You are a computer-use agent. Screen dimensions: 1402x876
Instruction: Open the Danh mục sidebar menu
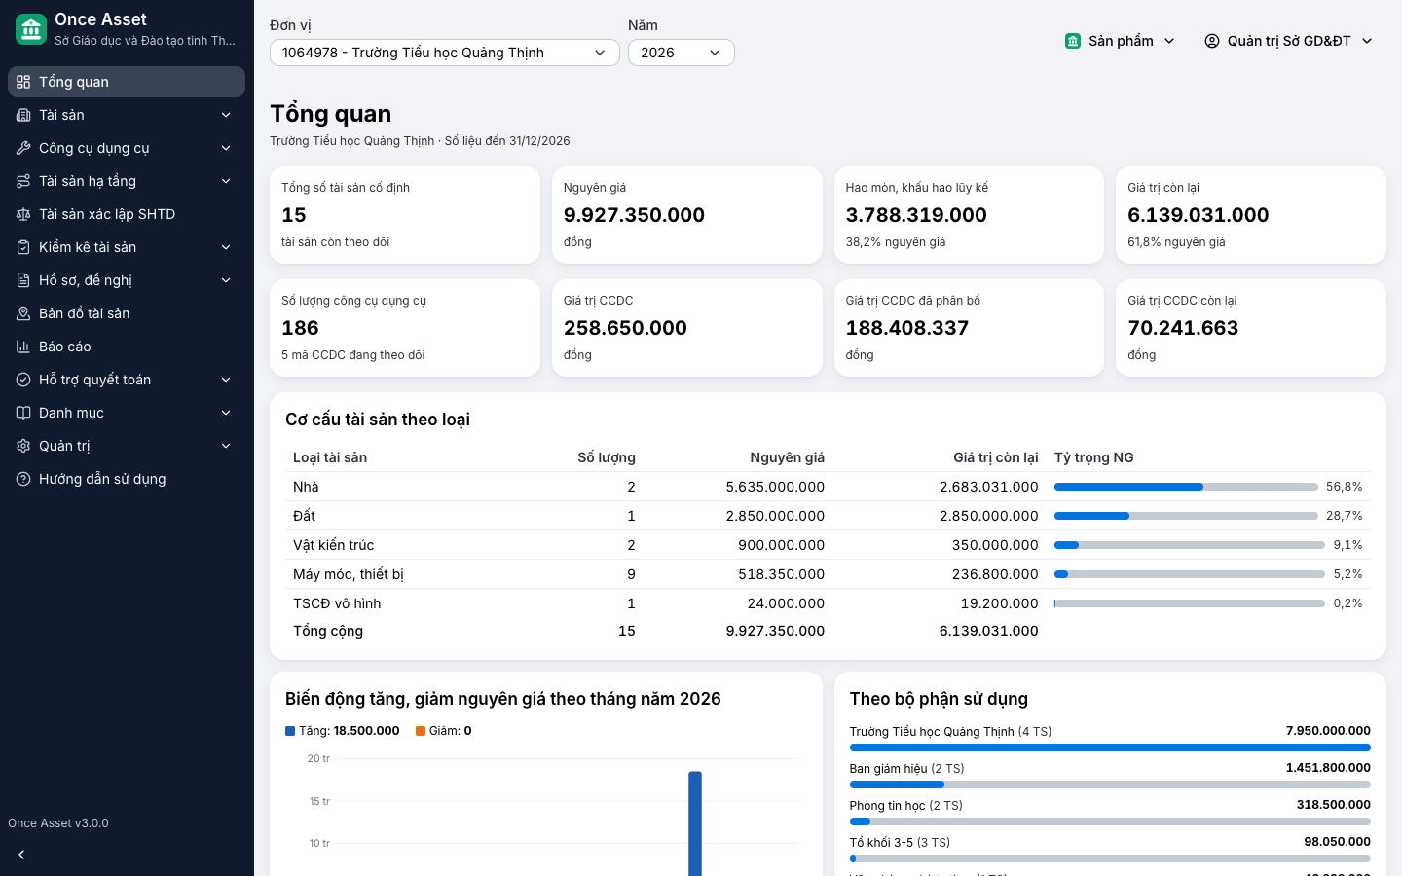point(127,413)
